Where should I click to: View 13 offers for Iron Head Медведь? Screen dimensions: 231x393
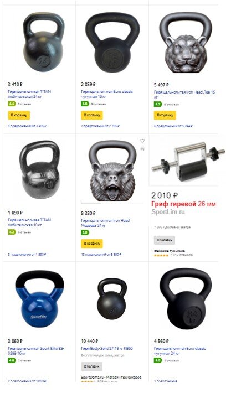[101, 255]
